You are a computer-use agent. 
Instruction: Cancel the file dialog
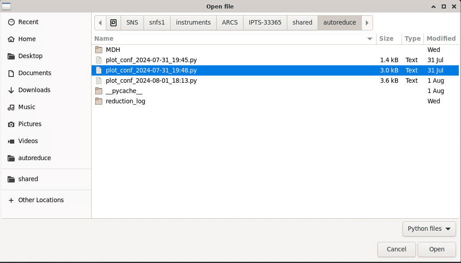coord(396,249)
